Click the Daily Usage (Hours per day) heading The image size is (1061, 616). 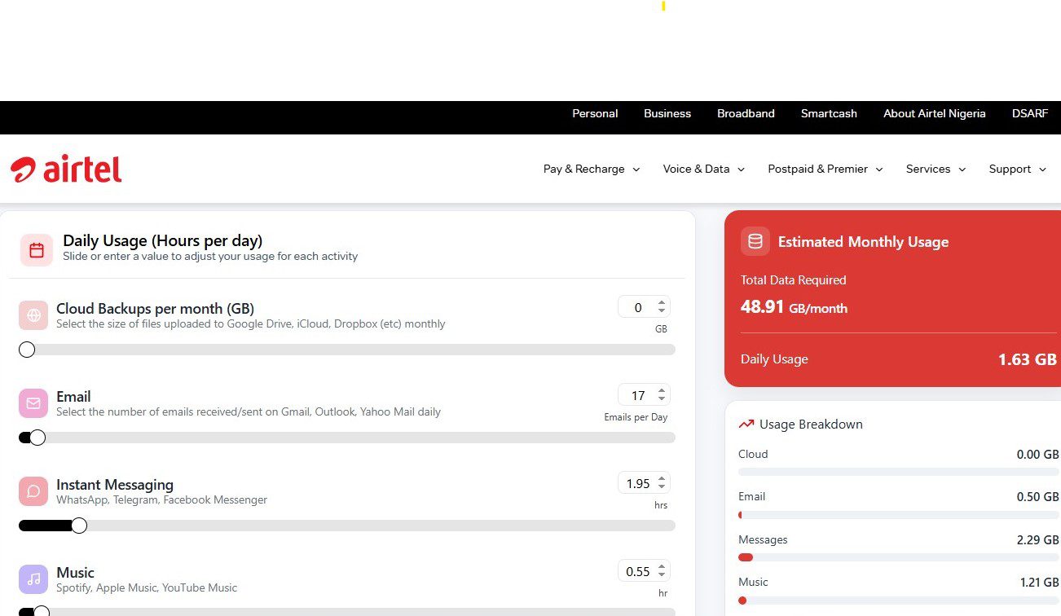click(x=163, y=240)
